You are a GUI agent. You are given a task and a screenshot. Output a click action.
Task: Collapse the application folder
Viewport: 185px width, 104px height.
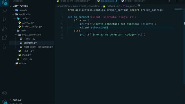click(x=13, y=14)
